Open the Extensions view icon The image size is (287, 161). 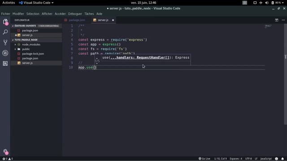5,64
